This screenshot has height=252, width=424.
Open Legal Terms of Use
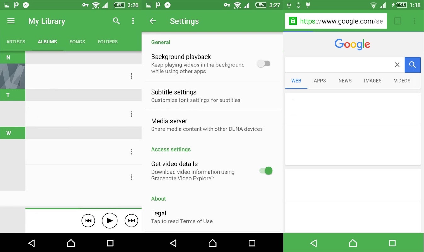tap(213, 217)
